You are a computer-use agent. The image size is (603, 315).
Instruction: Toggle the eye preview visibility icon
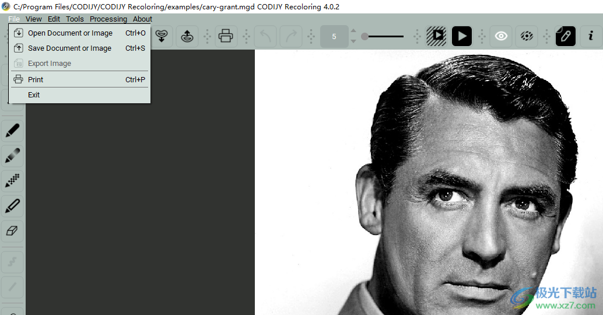click(501, 36)
